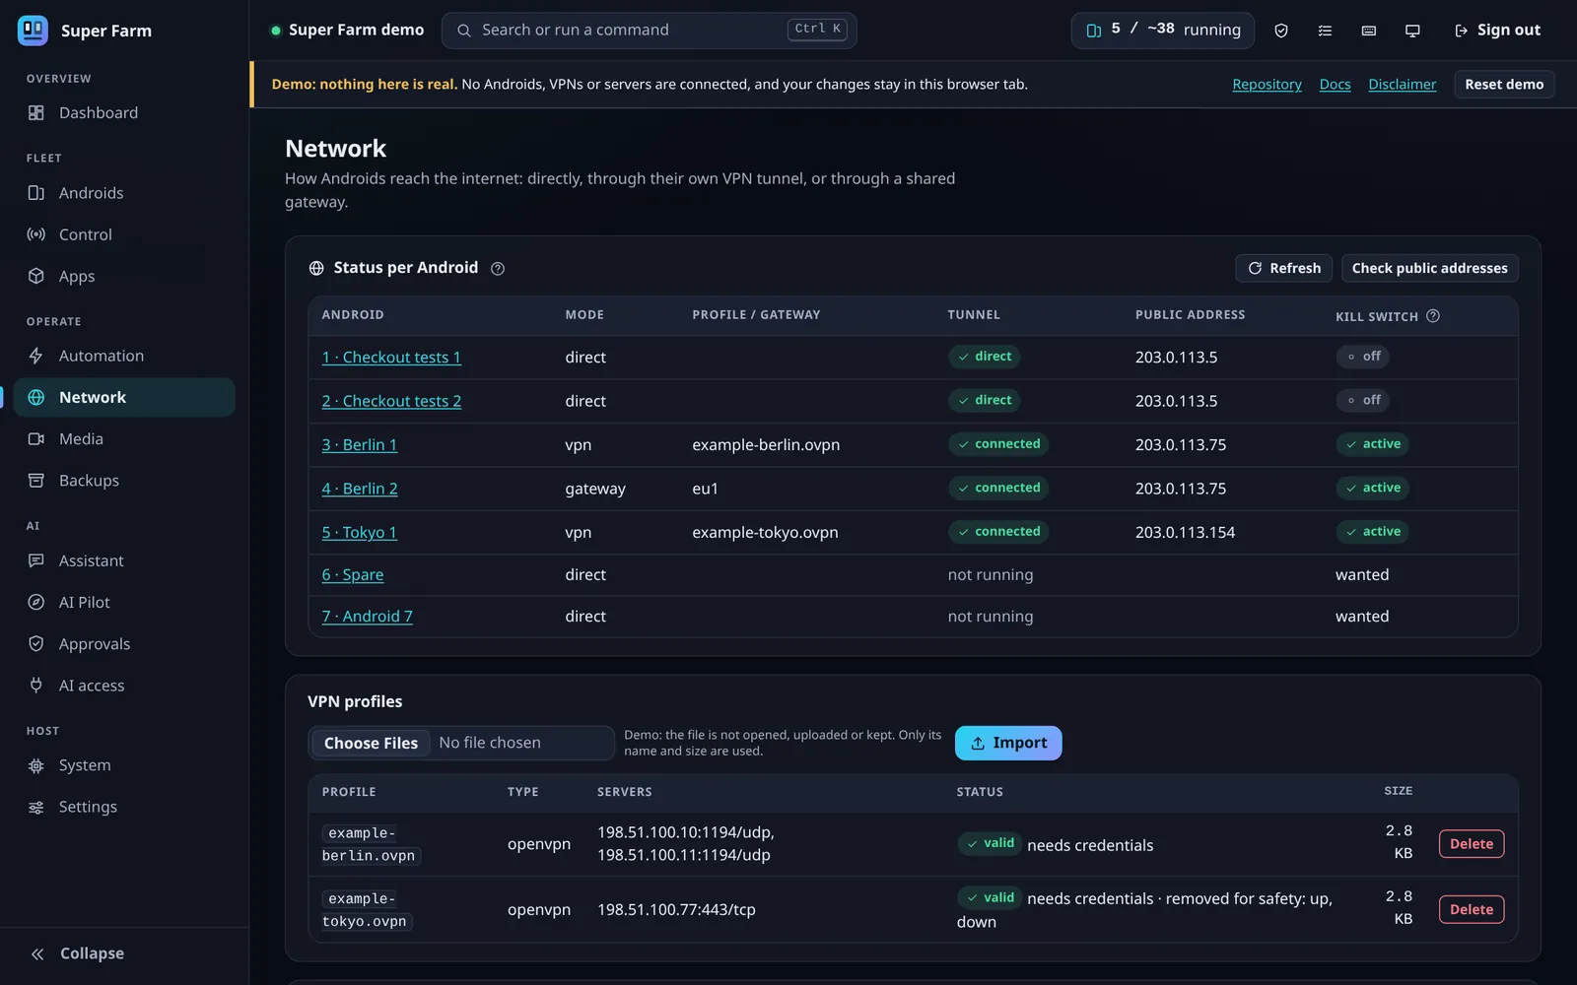Click the magnifier icon in the search bar

click(x=463, y=31)
